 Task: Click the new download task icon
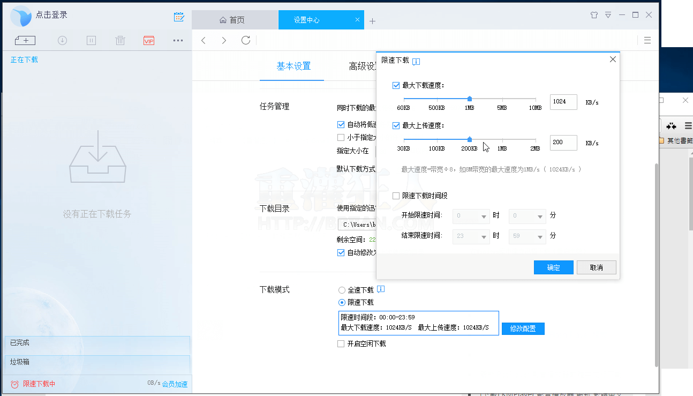(25, 40)
